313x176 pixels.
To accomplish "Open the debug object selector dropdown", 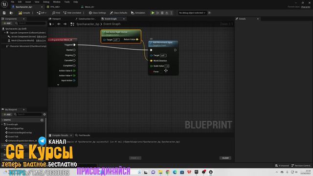I will pyautogui.click(x=192, y=13).
